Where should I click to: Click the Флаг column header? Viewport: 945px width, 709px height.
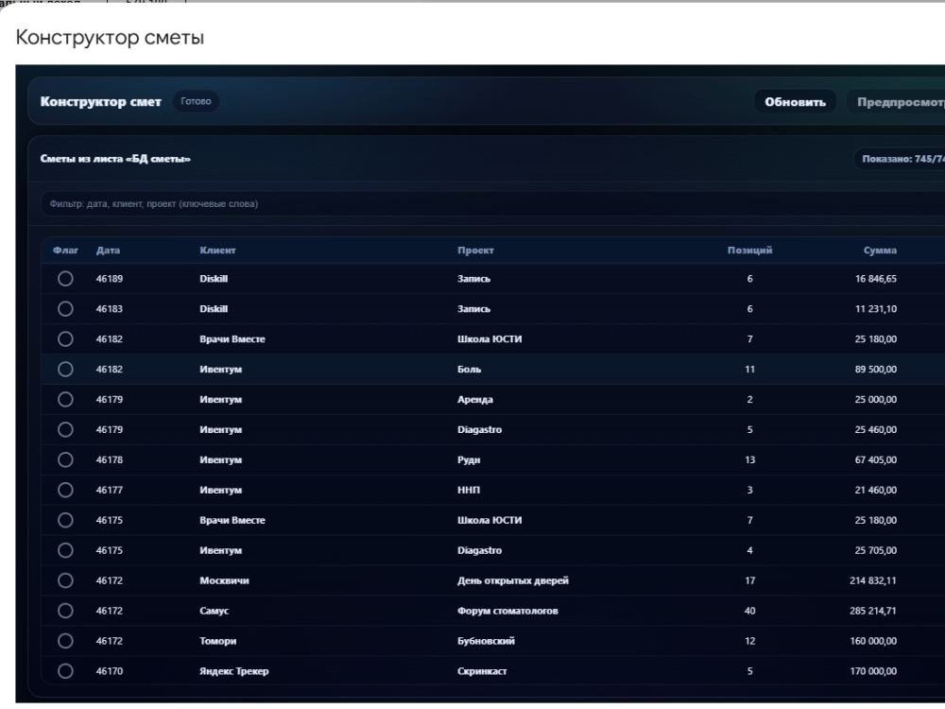pyautogui.click(x=65, y=251)
